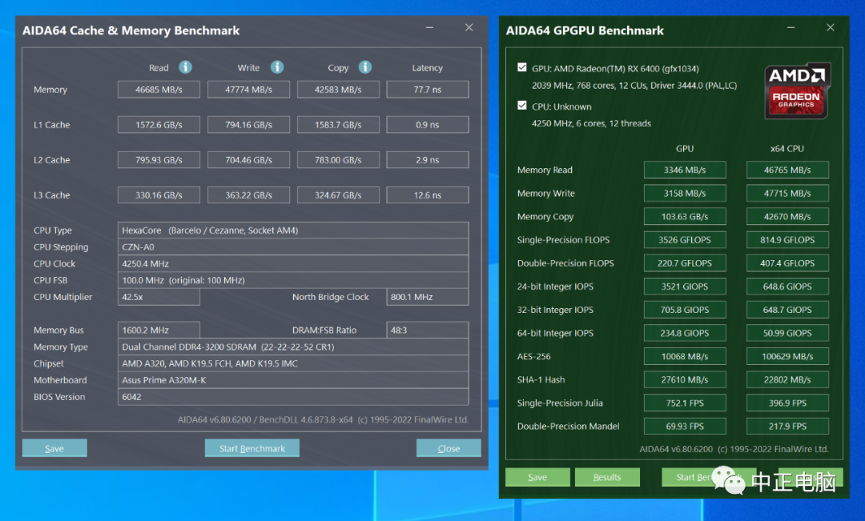Image resolution: width=865 pixels, height=521 pixels.
Task: Click CPU Double-Precision Mandel 217.9 FPS
Action: [x=787, y=427]
